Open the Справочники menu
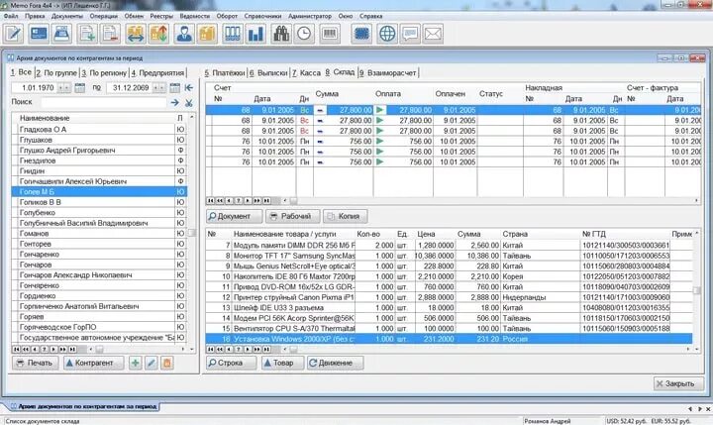 262,16
